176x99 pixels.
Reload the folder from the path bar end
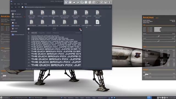[x=110, y=7]
